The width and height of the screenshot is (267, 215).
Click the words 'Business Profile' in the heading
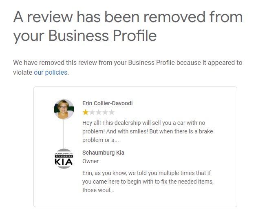[x=102, y=35]
